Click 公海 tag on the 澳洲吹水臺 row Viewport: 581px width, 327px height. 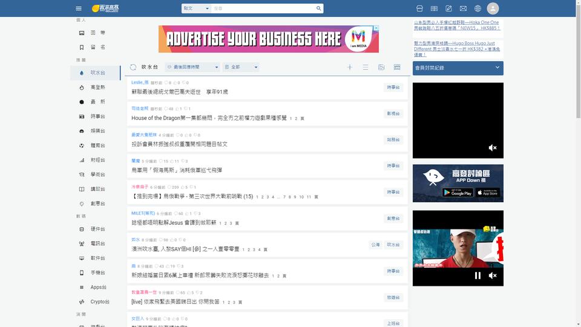(375, 245)
